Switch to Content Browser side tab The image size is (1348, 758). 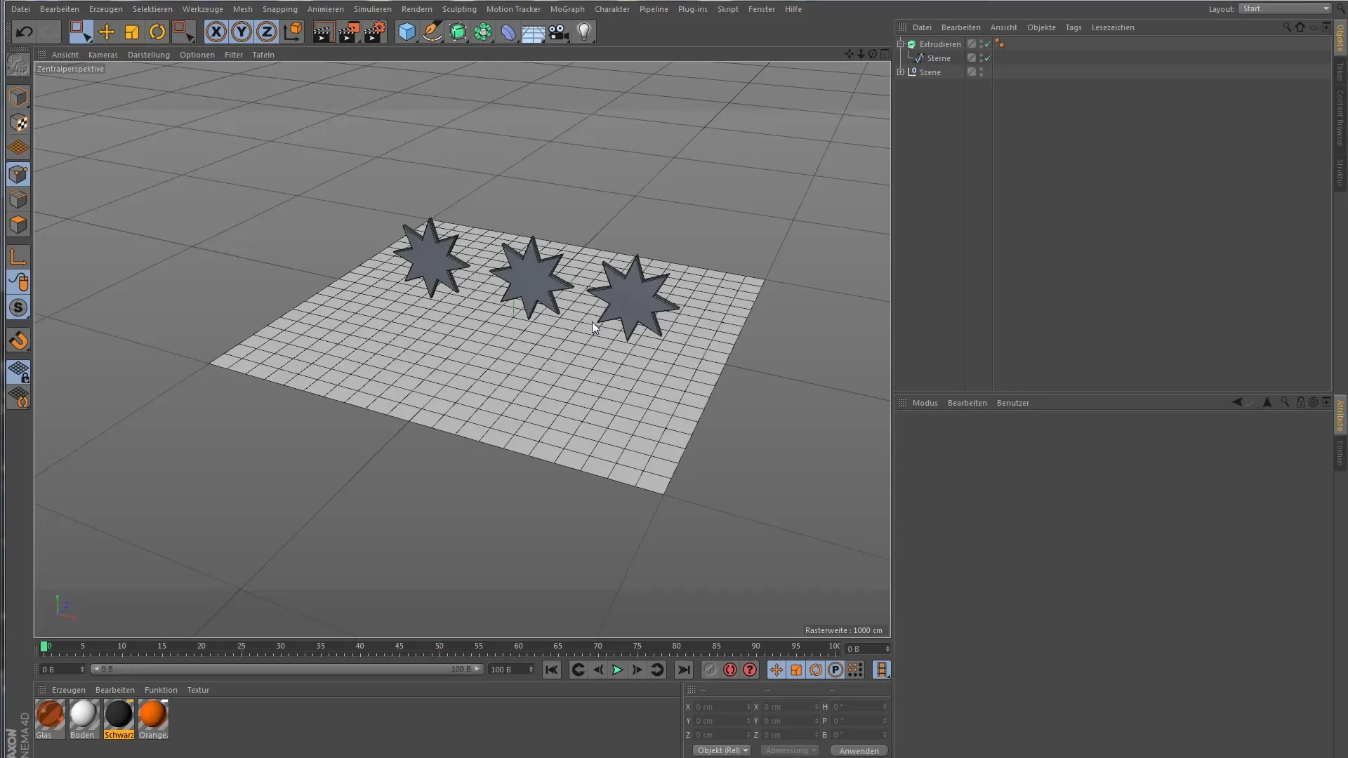click(1340, 118)
